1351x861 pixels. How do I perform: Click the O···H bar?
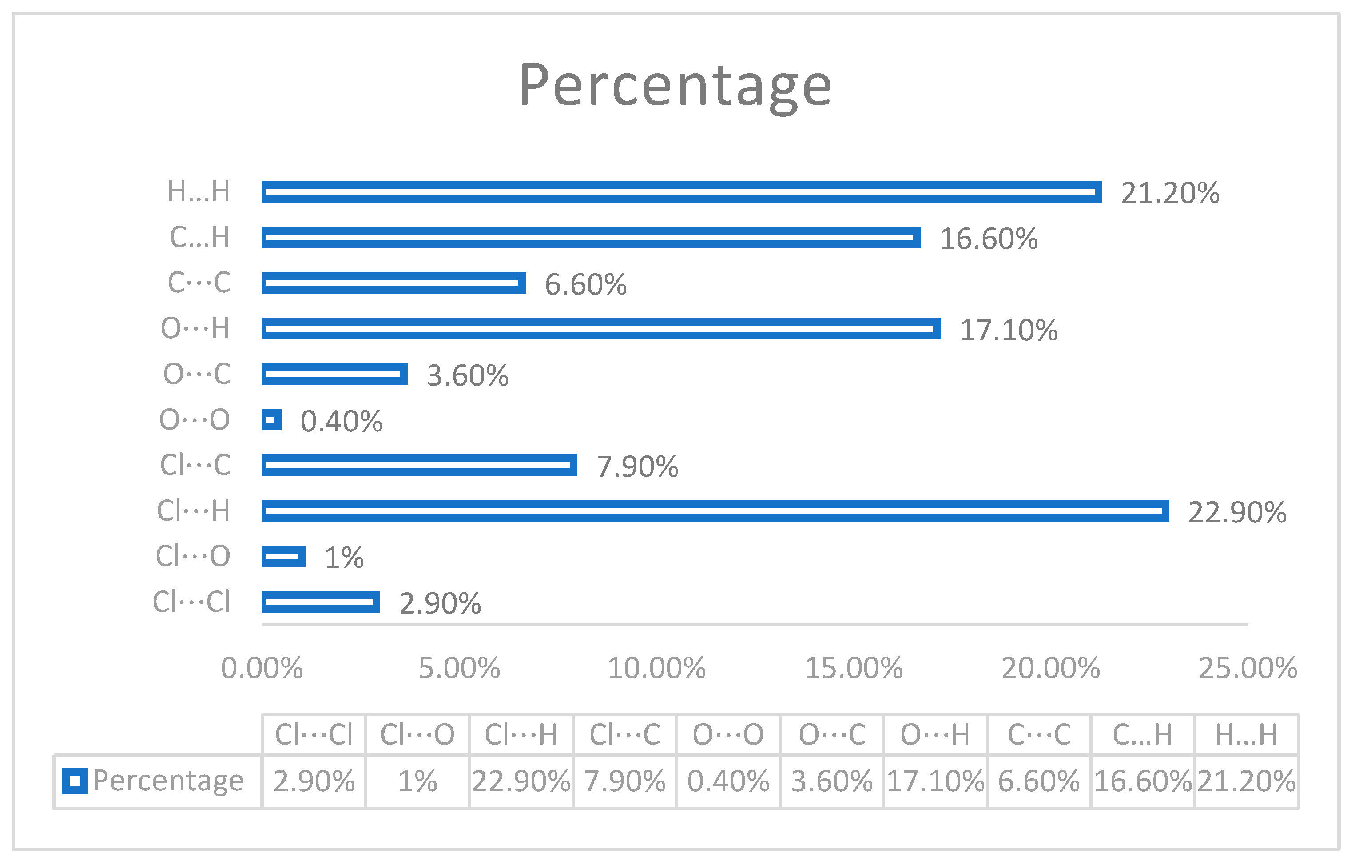tap(600, 328)
